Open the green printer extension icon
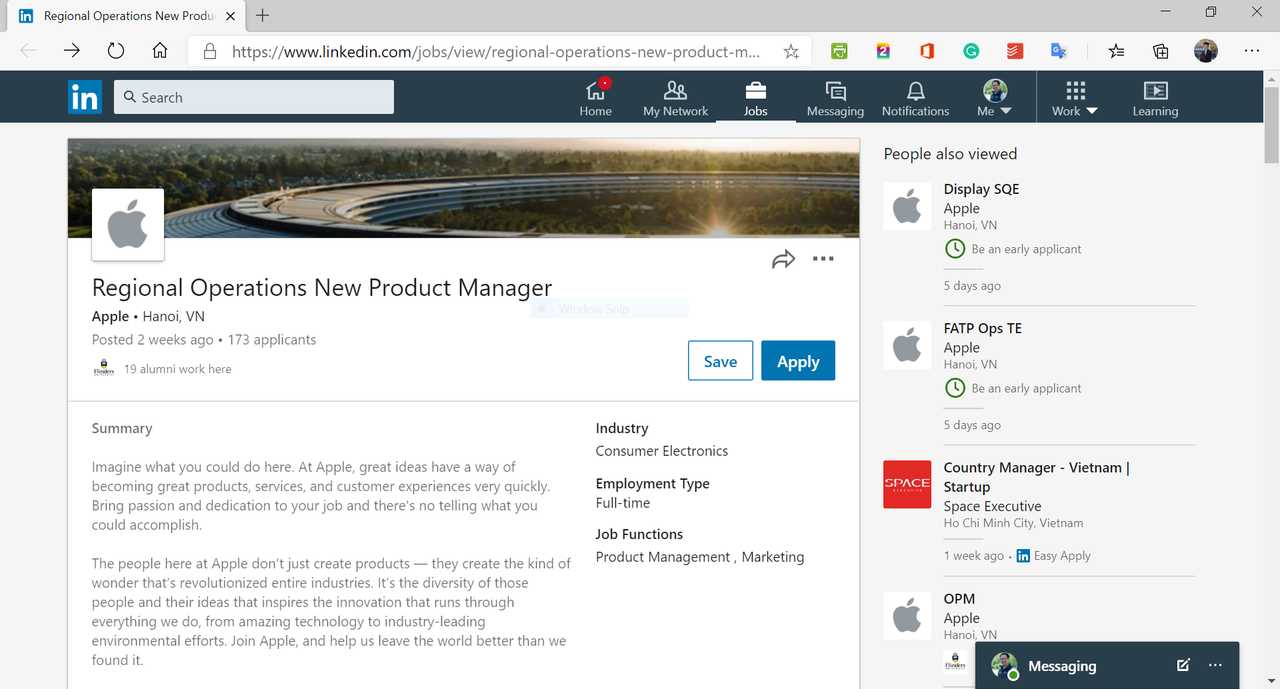This screenshot has width=1280, height=689. (839, 51)
